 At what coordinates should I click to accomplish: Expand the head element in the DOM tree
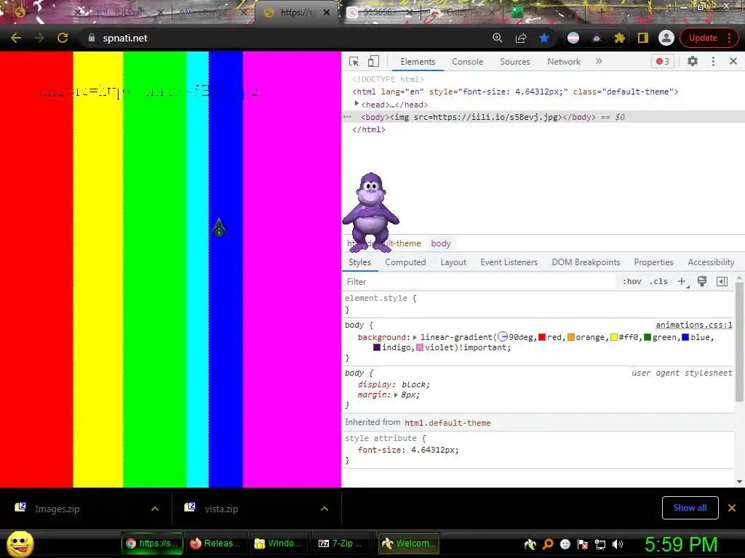356,104
